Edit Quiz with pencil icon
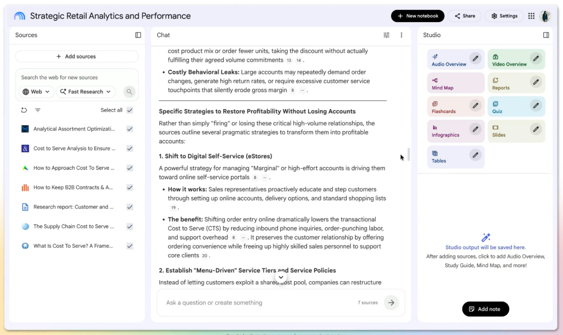This screenshot has width=563, height=335. [x=536, y=105]
